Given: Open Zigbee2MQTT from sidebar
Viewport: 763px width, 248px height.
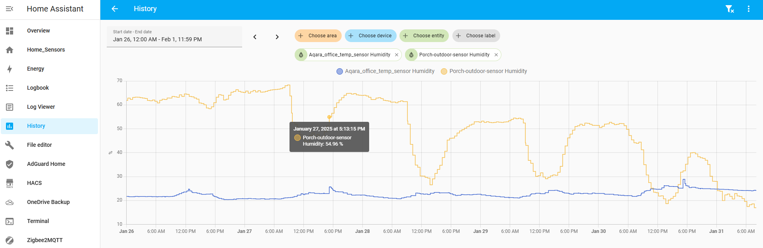Looking at the screenshot, I should 45,240.
